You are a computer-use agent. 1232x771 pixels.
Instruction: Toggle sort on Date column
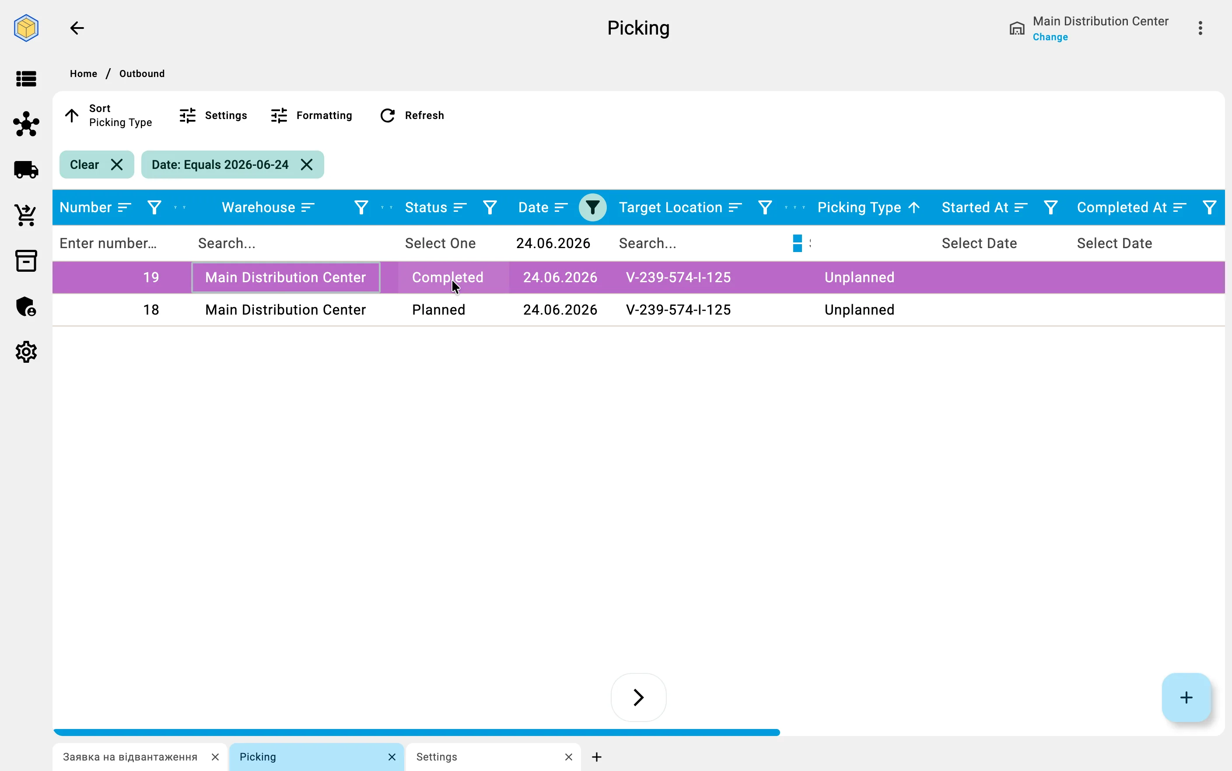click(561, 207)
